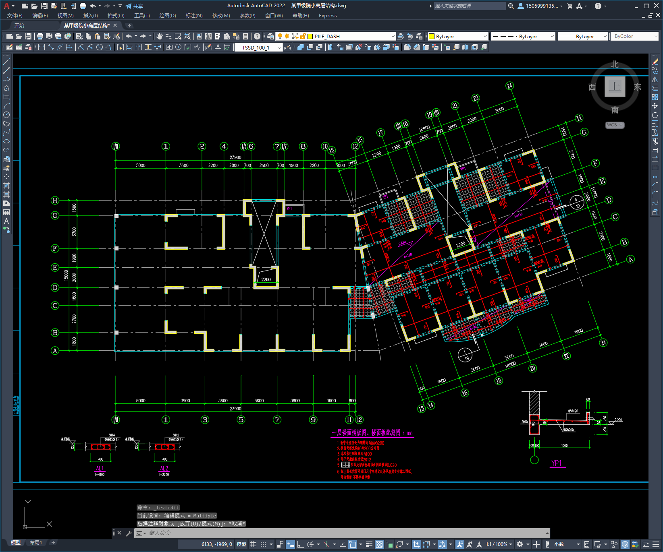
Task: Open the Layer Properties Manager icon
Action: pos(270,36)
